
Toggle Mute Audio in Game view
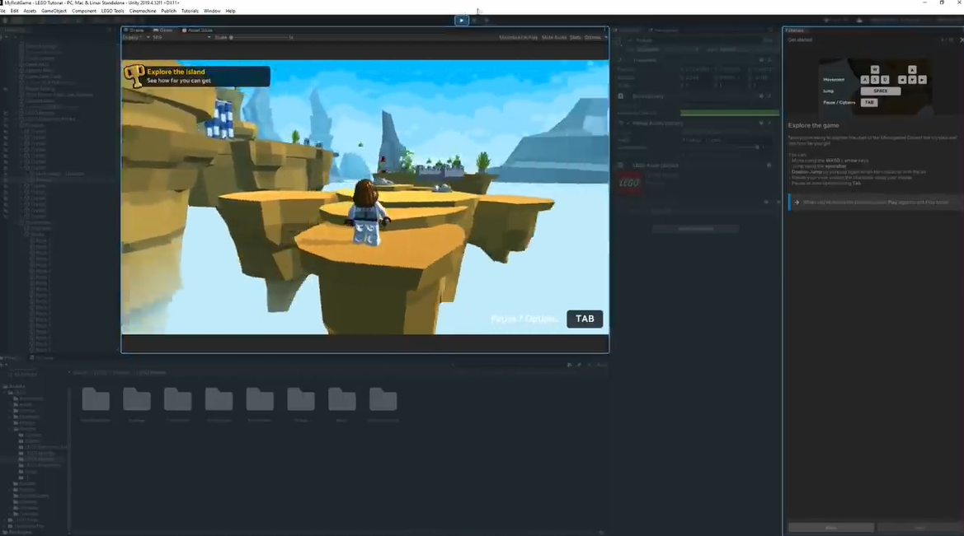[554, 37]
